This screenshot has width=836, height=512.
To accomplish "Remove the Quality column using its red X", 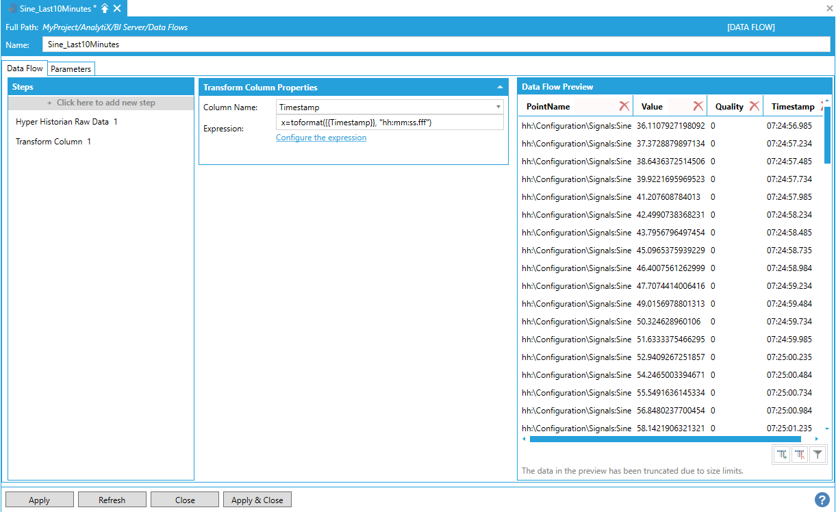I will pyautogui.click(x=754, y=106).
